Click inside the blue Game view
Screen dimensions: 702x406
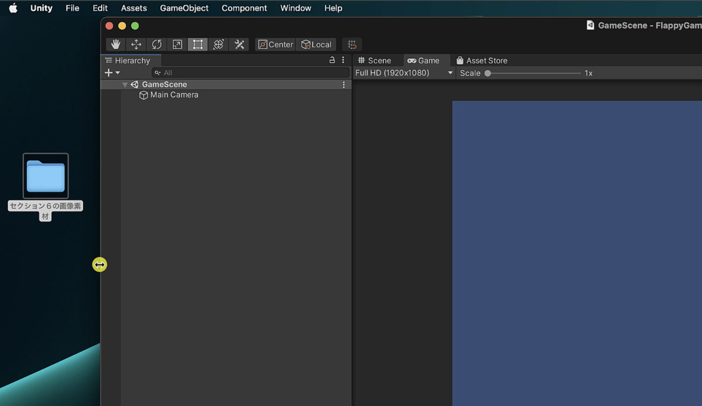coord(577,253)
